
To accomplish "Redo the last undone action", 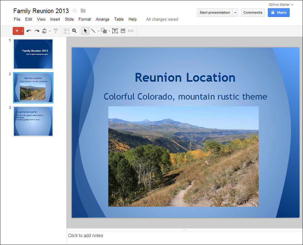I will pyautogui.click(x=37, y=31).
